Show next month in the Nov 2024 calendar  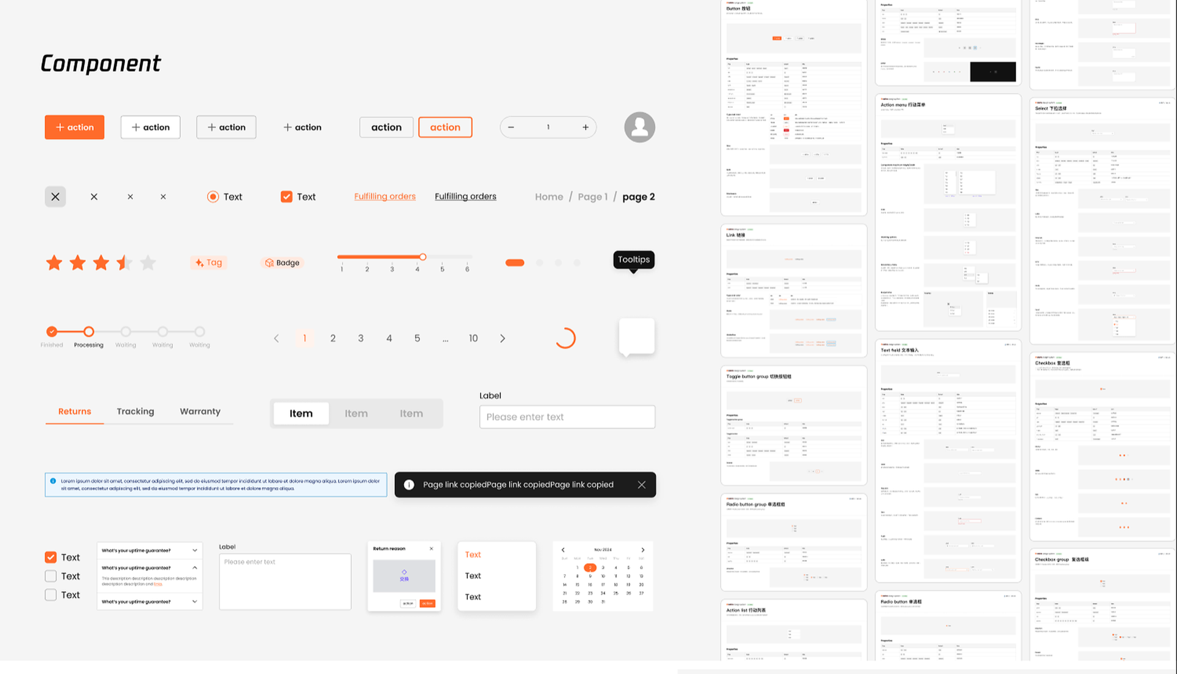click(x=642, y=550)
